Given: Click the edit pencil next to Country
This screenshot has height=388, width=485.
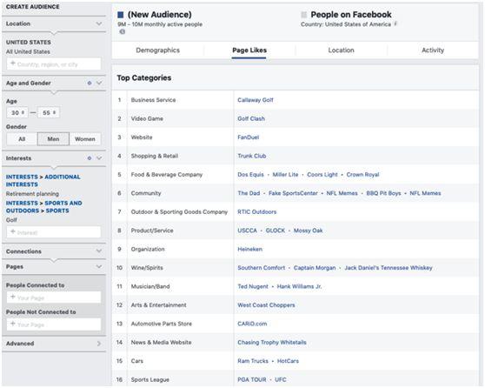Looking at the screenshot, I should point(395,23).
